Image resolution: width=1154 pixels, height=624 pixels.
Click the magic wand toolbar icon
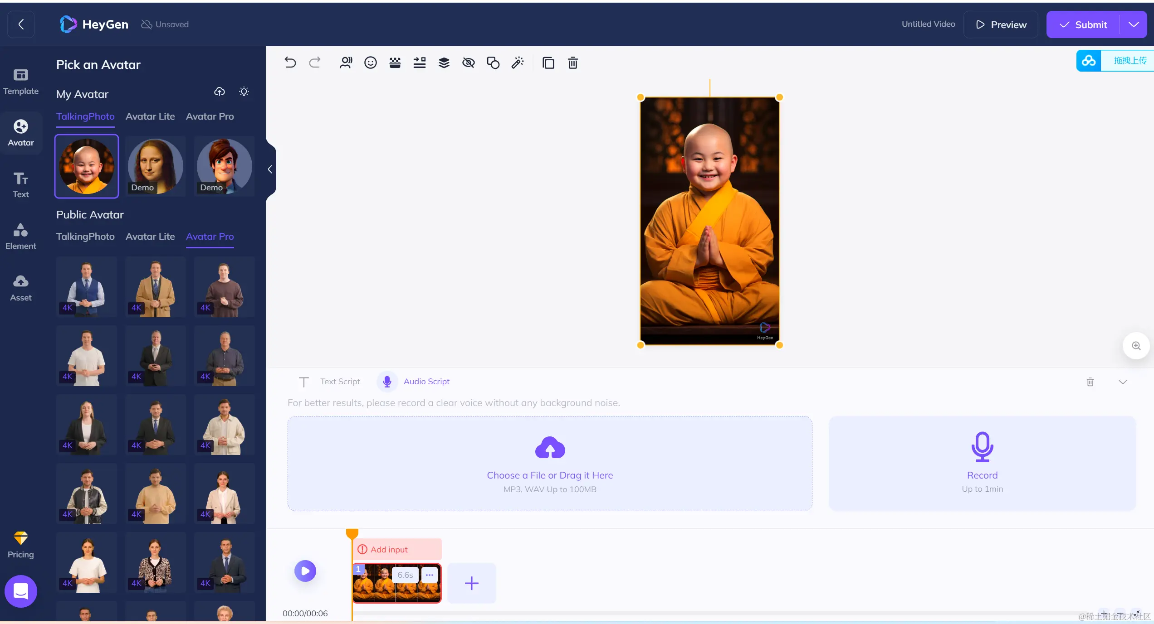pos(518,63)
